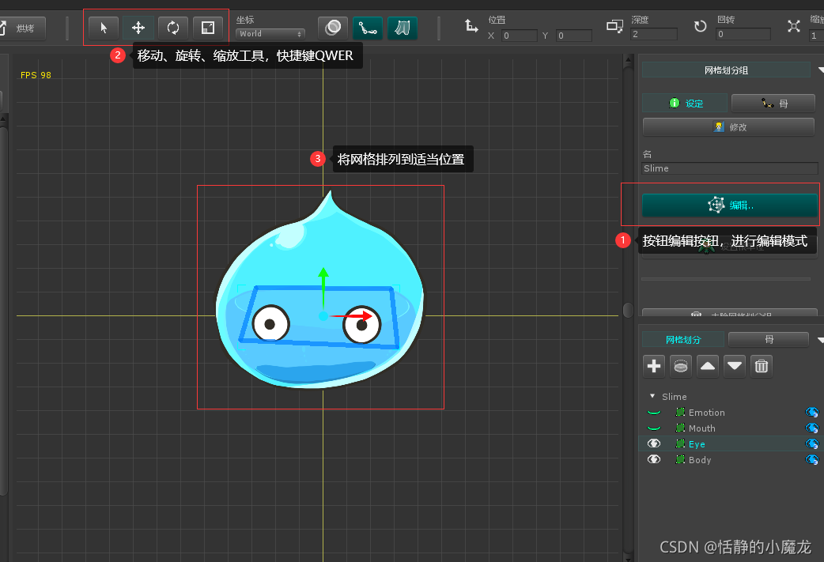This screenshot has width=824, height=562.
Task: Activate the Move tool
Action: coord(138,28)
